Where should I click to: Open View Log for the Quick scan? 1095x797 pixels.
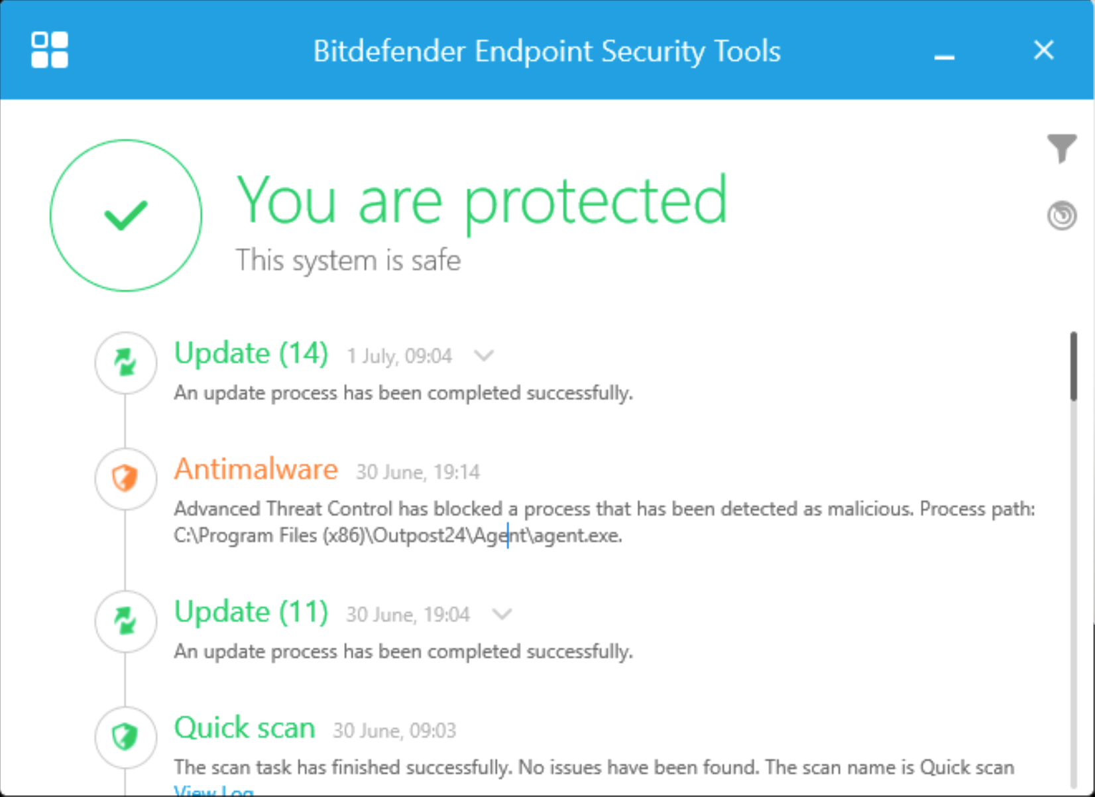(x=213, y=791)
